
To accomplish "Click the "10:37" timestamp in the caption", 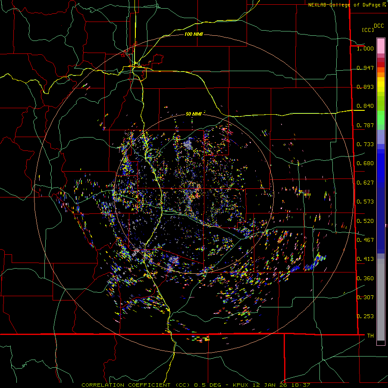I will [300, 385].
